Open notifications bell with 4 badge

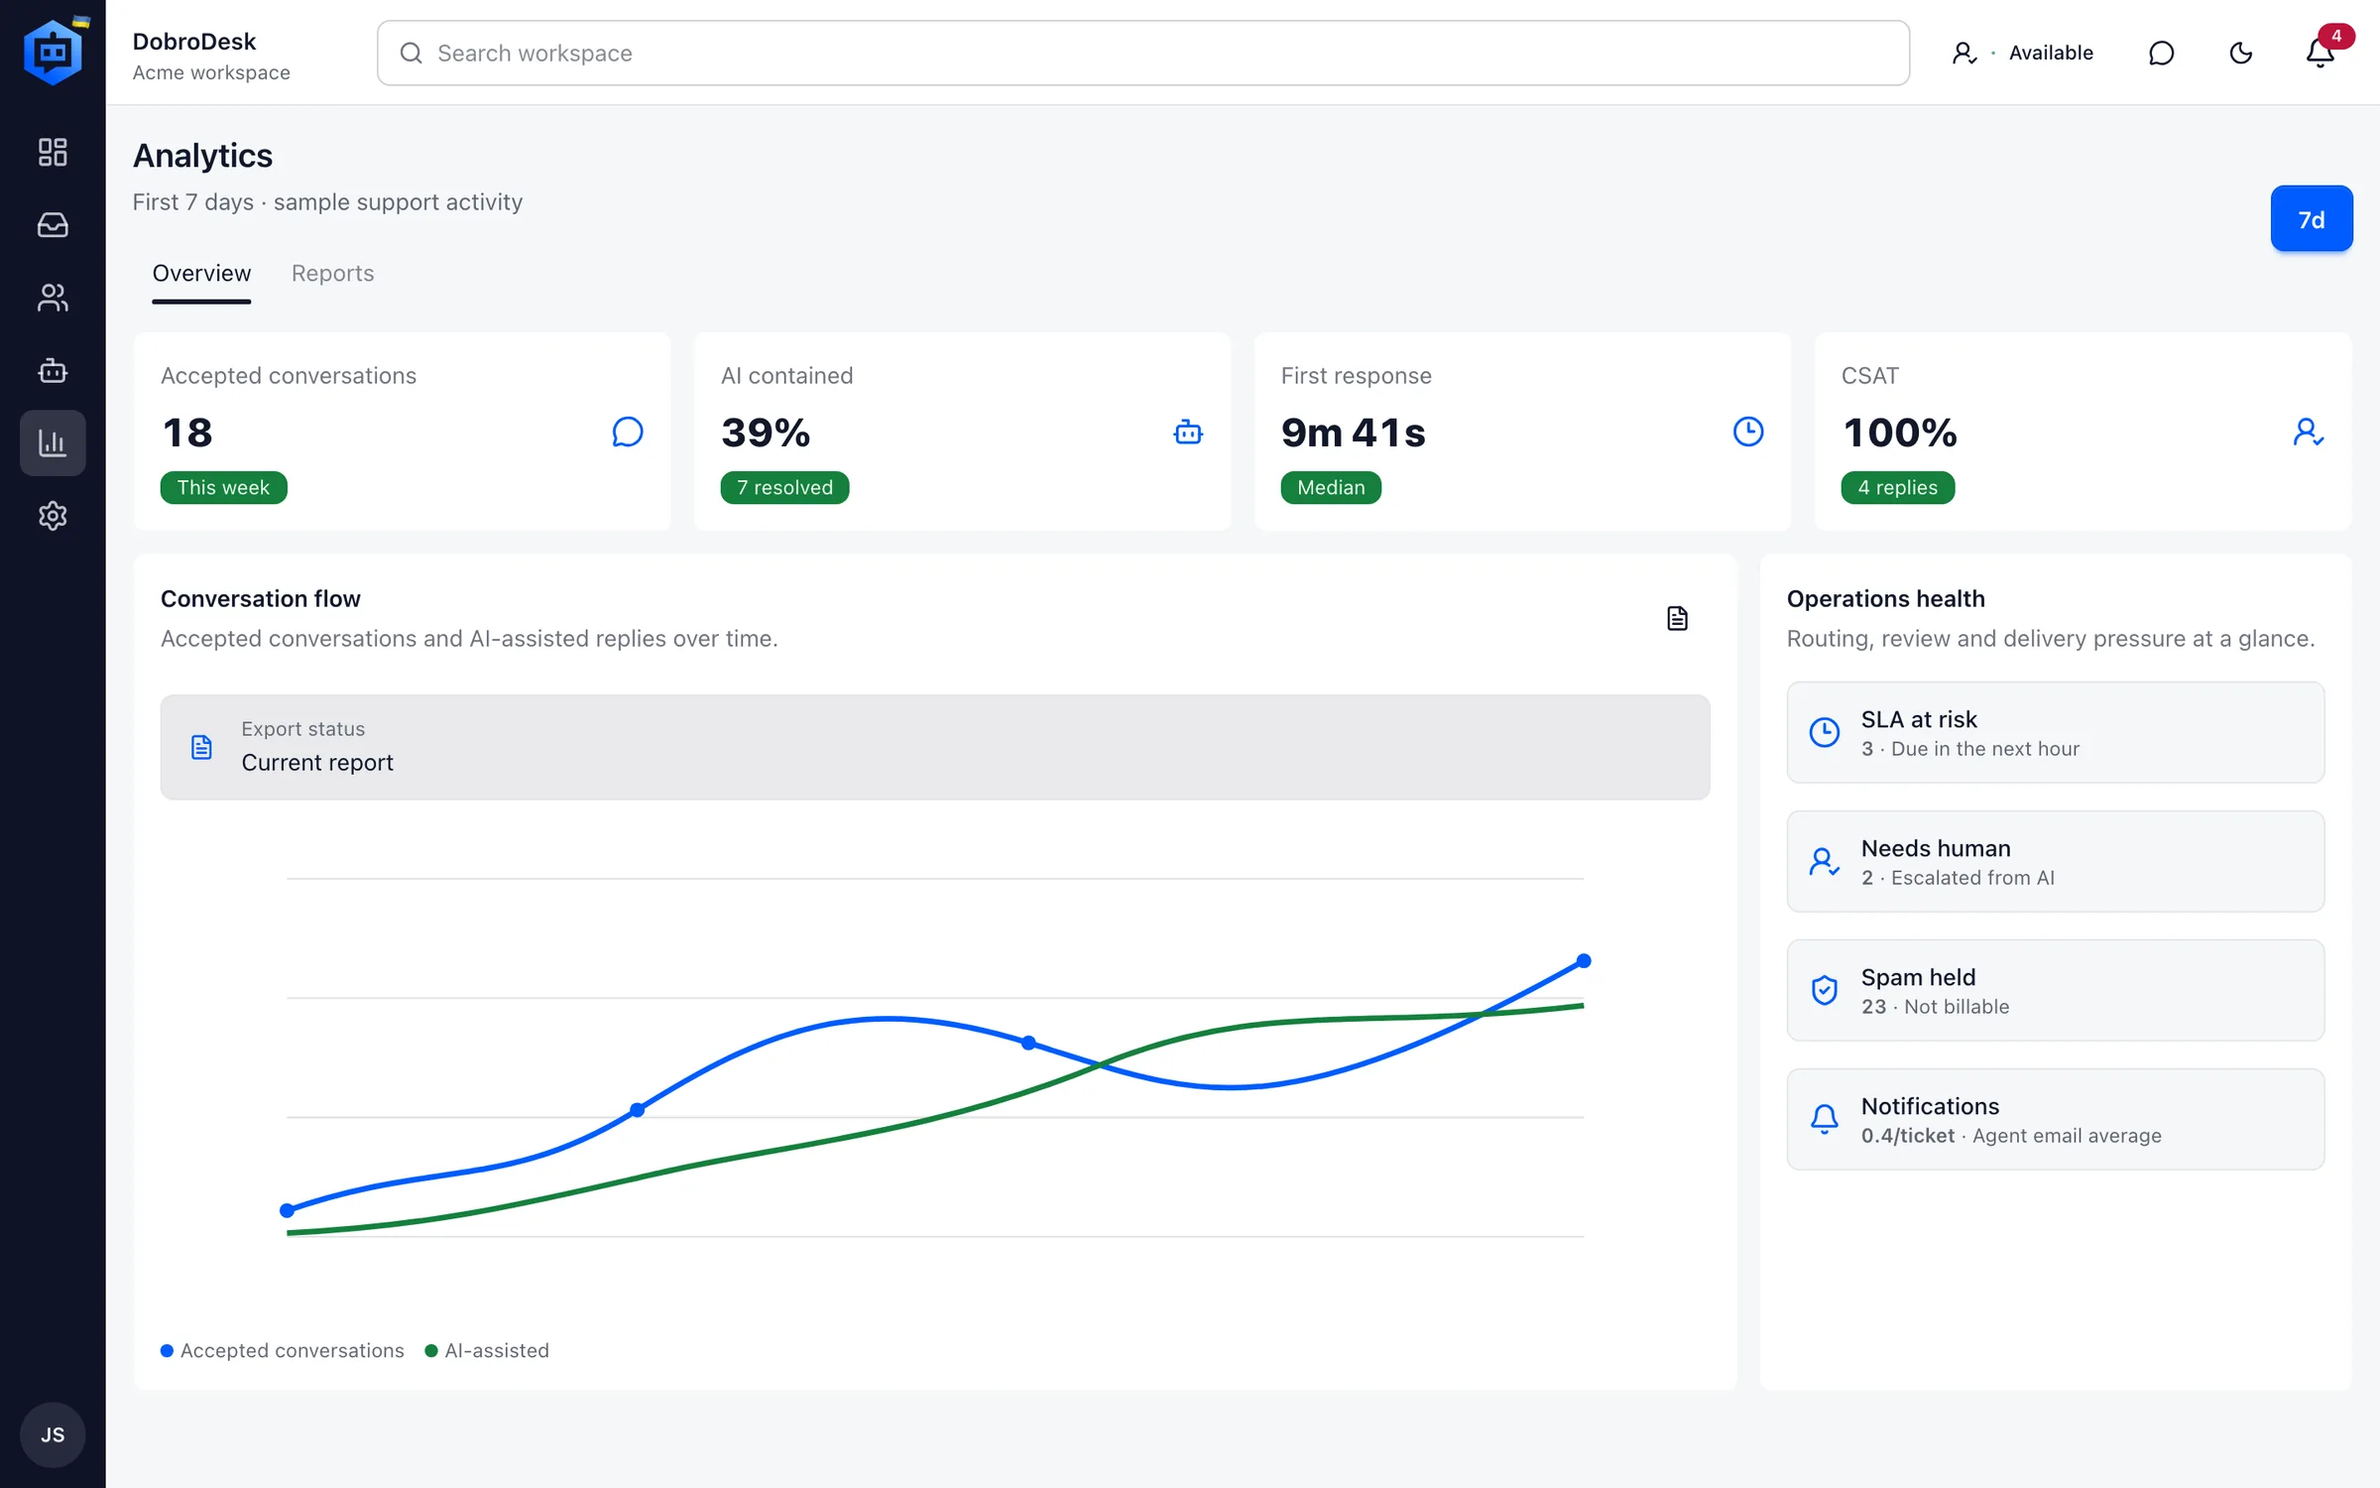2320,53
